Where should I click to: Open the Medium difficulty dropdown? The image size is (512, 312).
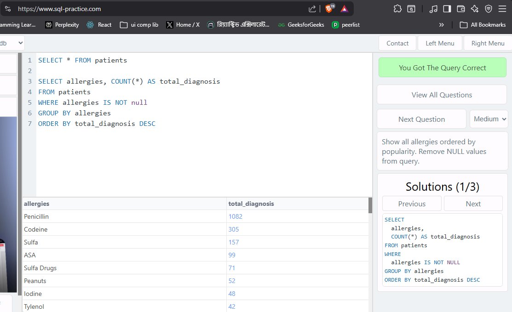489,119
